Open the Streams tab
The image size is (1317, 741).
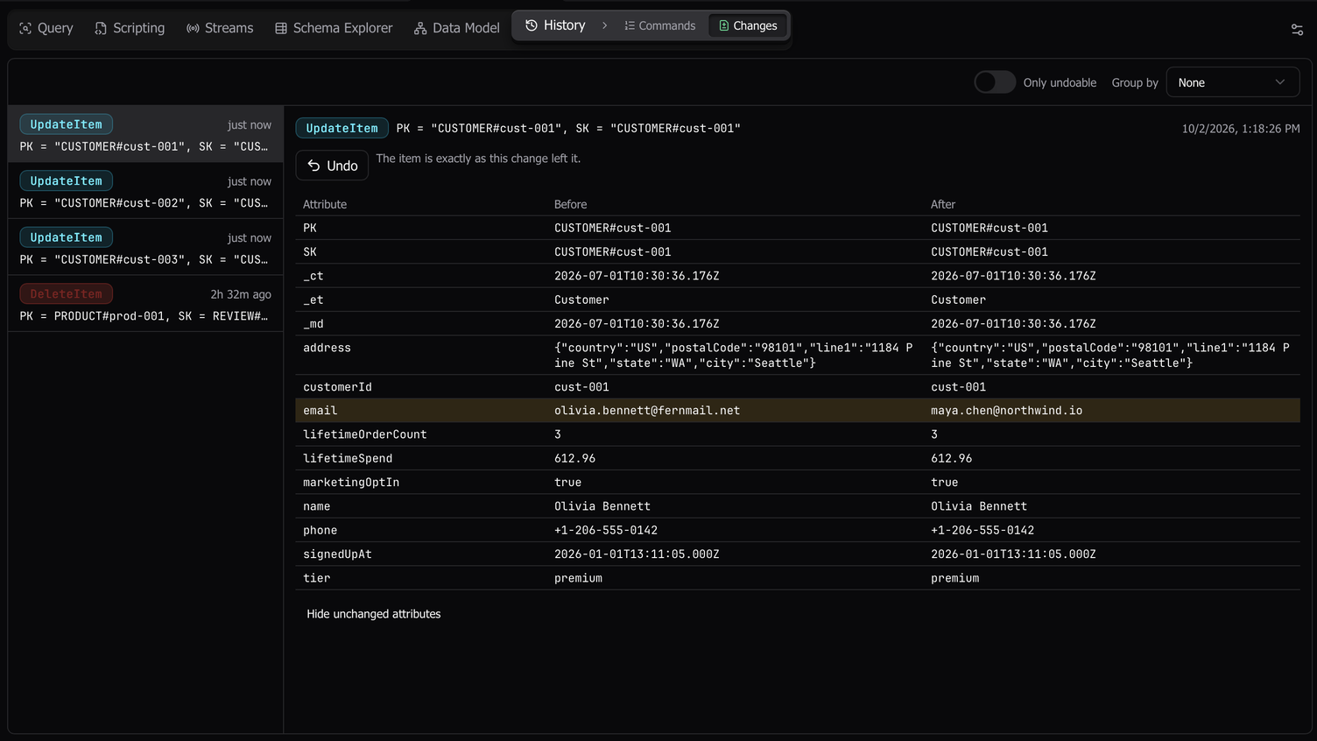[220, 28]
